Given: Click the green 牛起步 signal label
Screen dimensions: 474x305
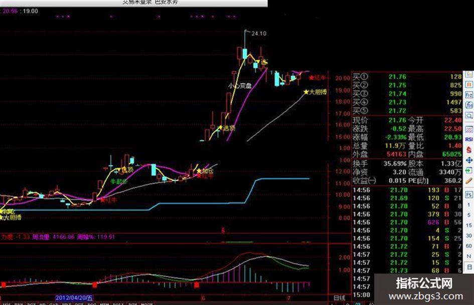Looking at the screenshot, I should coord(119,181).
